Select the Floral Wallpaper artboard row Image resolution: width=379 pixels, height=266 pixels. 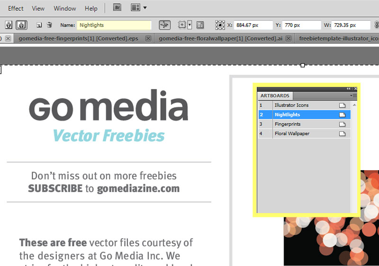[305, 133]
